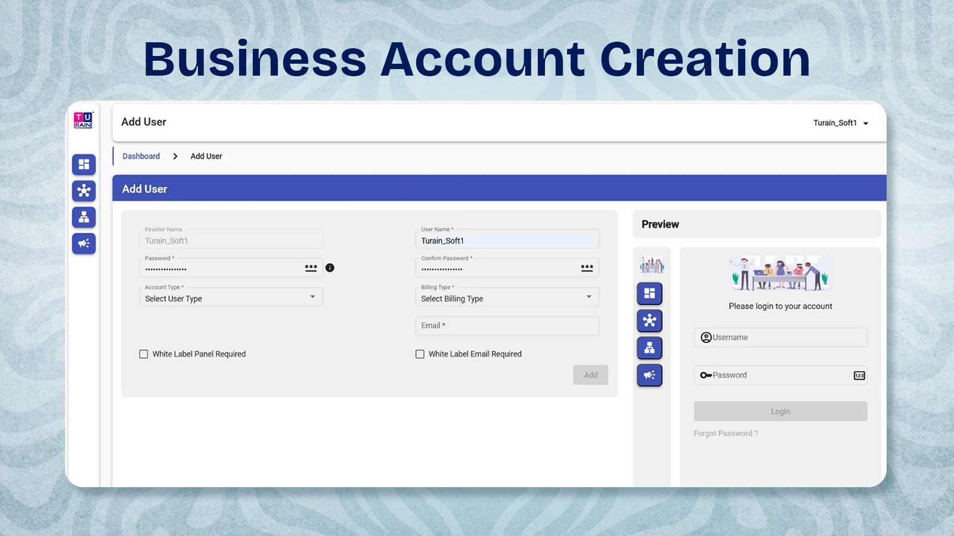954x536 pixels.
Task: Expand the Select Billing Type dropdown
Action: click(507, 297)
